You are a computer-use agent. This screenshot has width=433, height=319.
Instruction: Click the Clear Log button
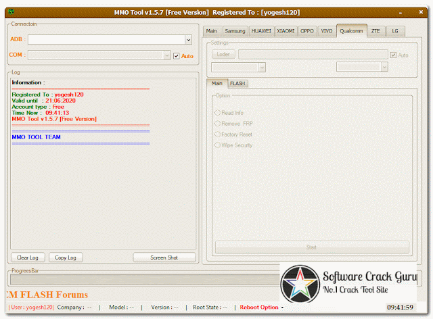click(28, 257)
